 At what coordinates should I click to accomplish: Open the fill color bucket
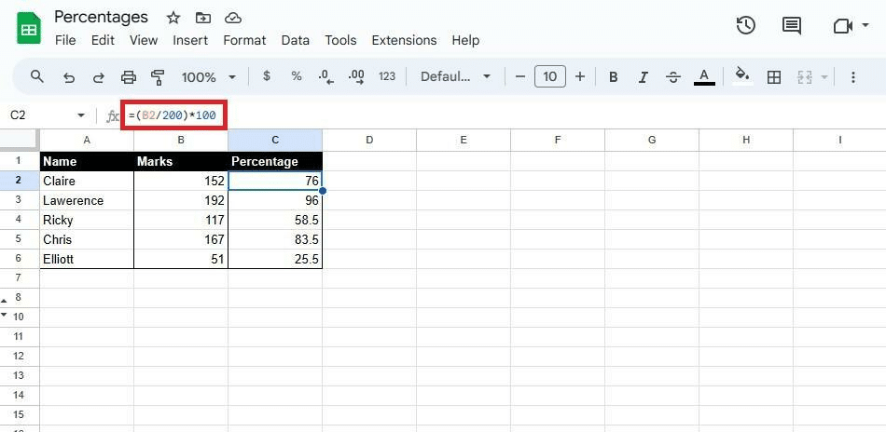[x=741, y=76]
